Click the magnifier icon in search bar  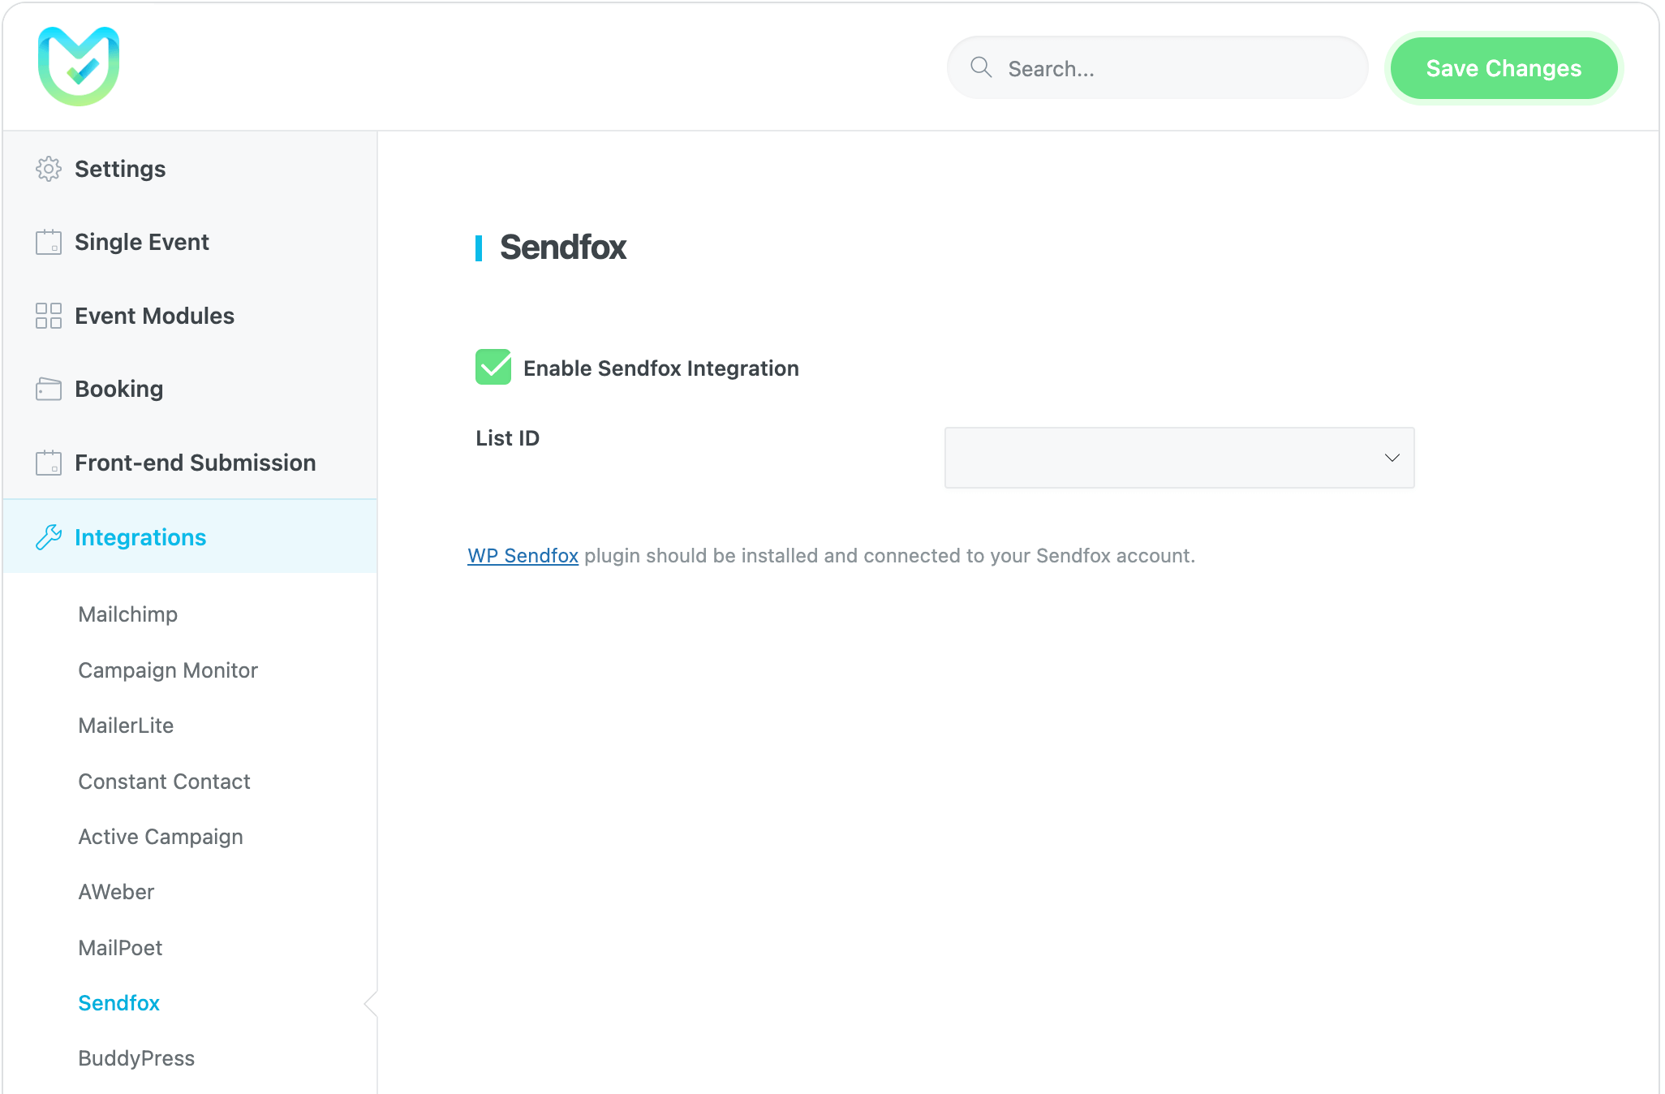(981, 67)
